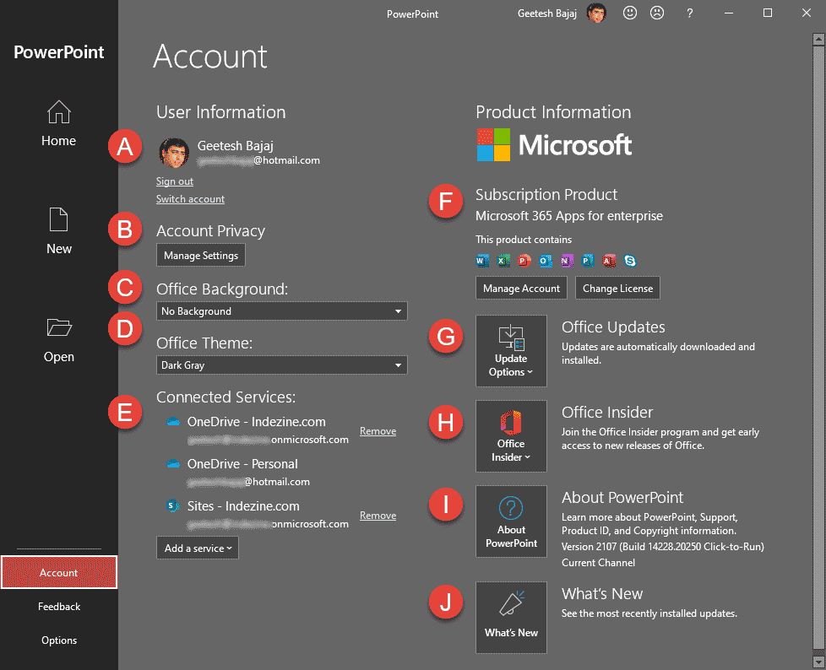Viewport: 826px width, 670px height.
Task: Click the Manage Settings button
Action: (201, 256)
